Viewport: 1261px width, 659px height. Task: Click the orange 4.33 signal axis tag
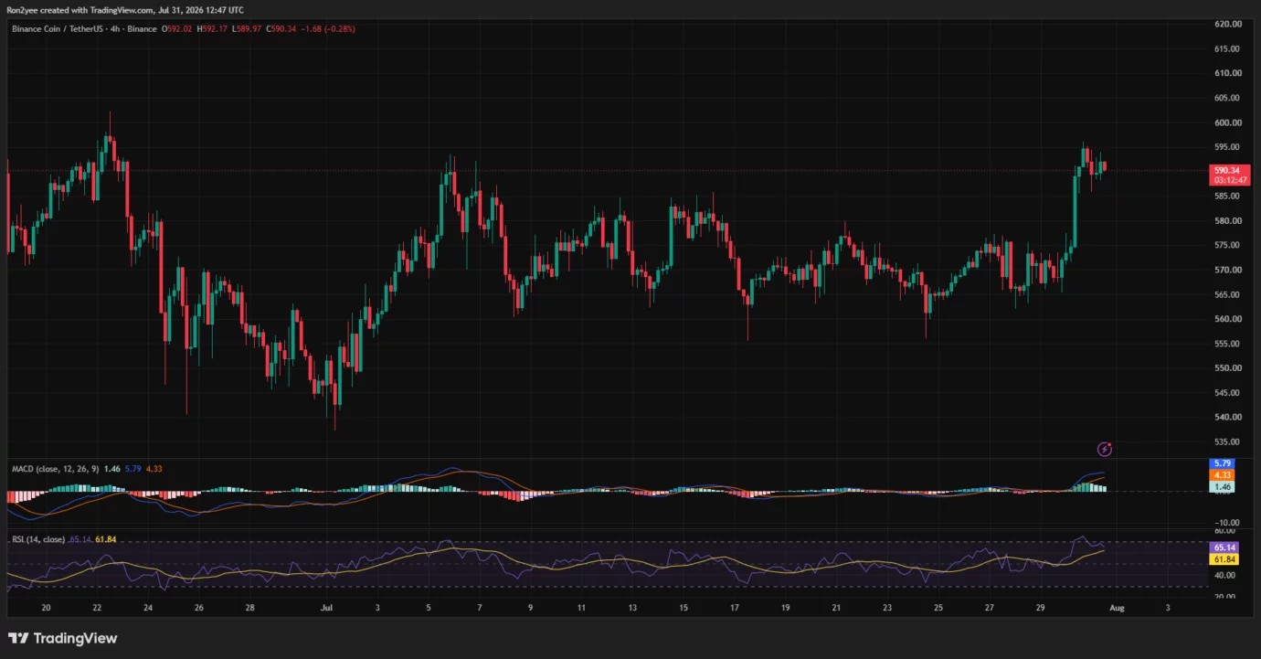1222,476
